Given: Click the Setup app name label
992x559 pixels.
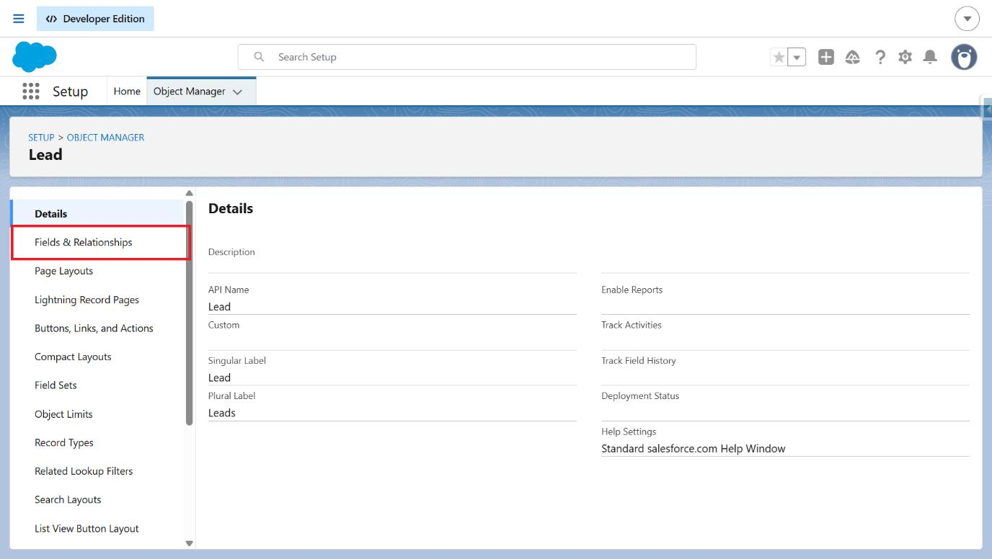Looking at the screenshot, I should [x=70, y=91].
